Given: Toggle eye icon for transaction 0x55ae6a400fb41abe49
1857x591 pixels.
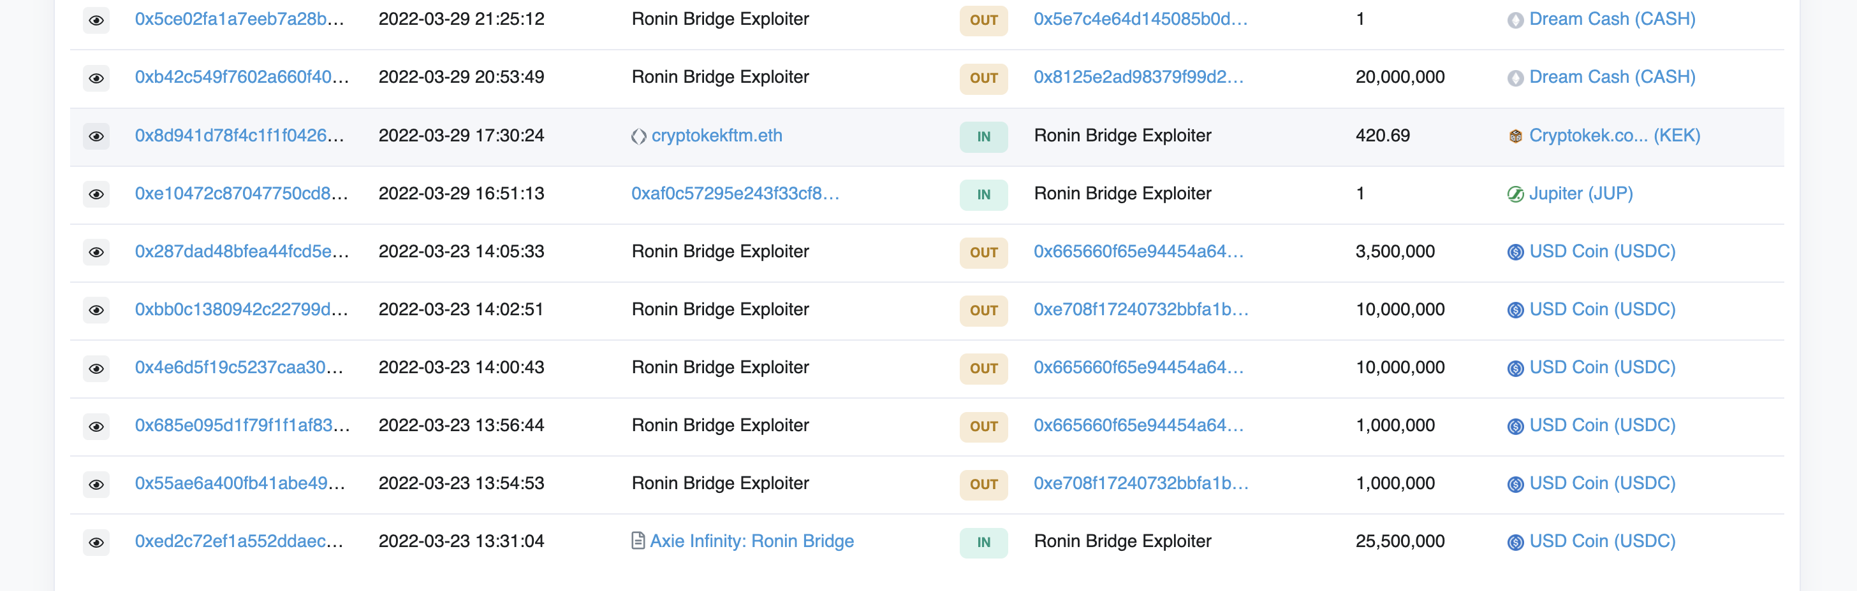Looking at the screenshot, I should coord(96,485).
